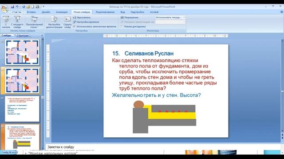Select Селиванов Руслан slide thumbnail
284x159 pixels.
coord(22,136)
